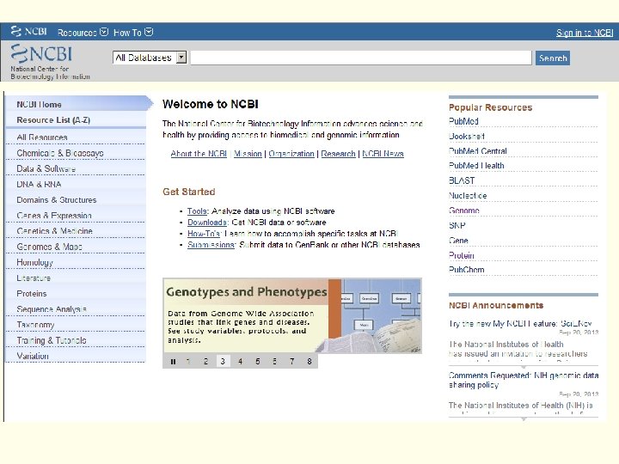
Task: Follow the Mission link
Action: [248, 154]
